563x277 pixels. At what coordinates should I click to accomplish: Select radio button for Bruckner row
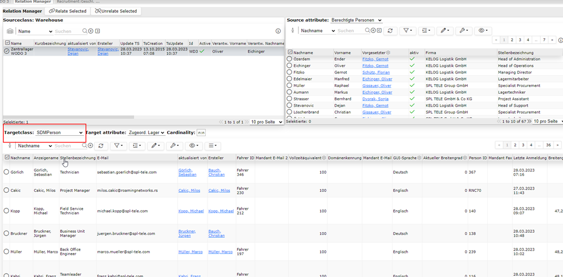pyautogui.click(x=6, y=233)
